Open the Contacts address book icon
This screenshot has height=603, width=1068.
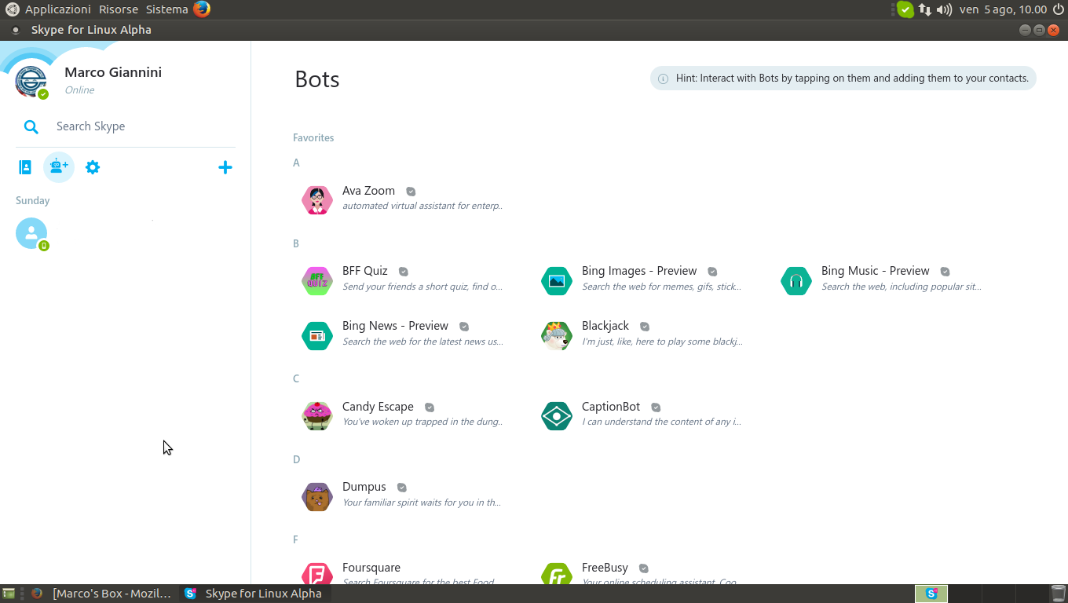pos(25,167)
